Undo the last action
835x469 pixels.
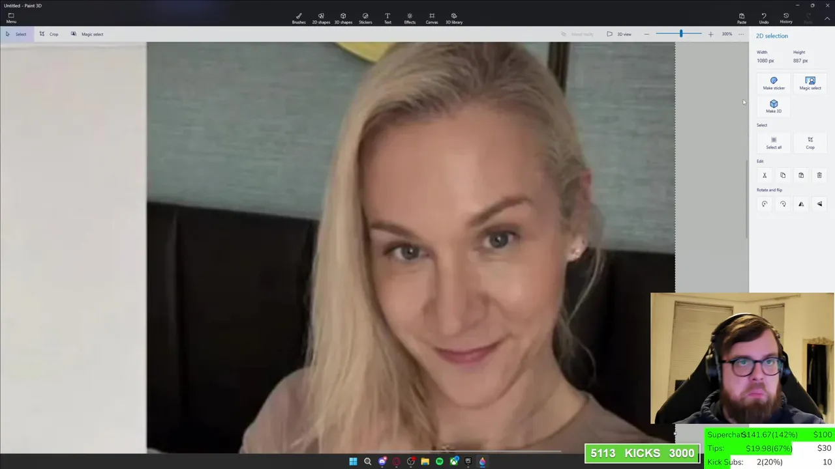764,18
